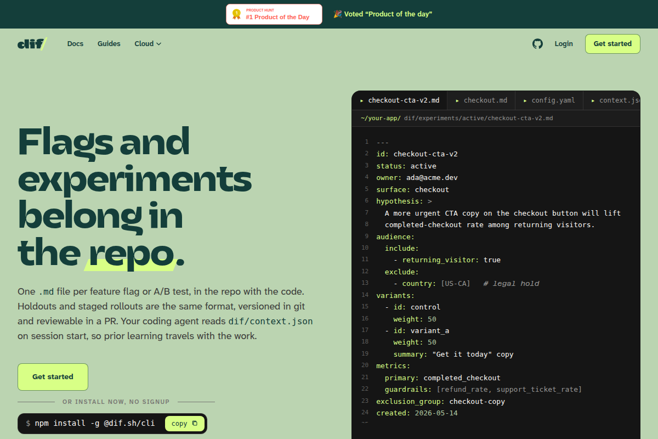Image resolution: width=658 pixels, height=439 pixels.
Task: Open the Docs navigation link
Action: pyautogui.click(x=75, y=44)
